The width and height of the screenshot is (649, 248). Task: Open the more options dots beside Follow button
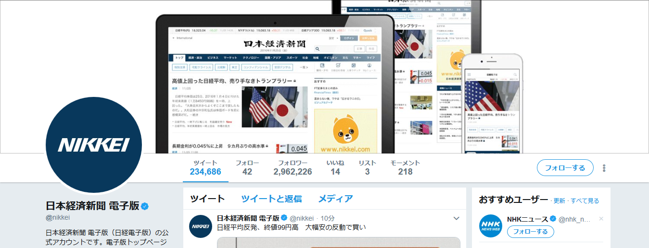coord(604,168)
